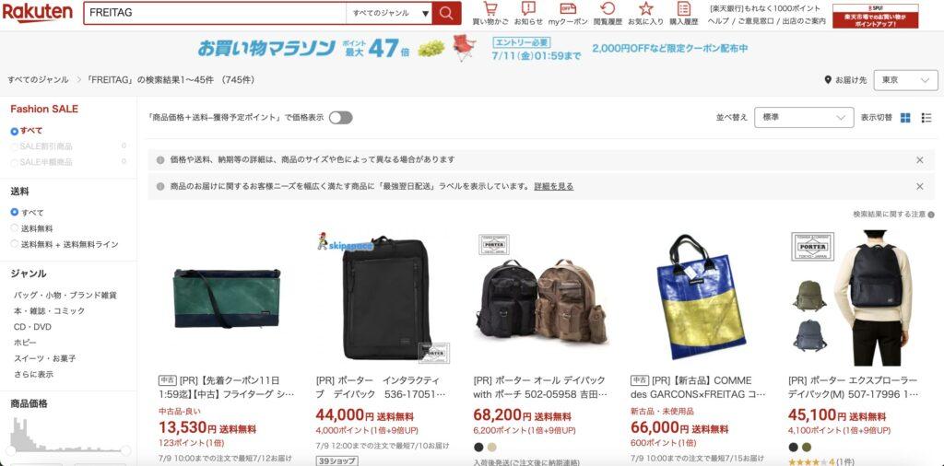Open the お知らせ notifications icon
This screenshot has height=466, width=944.
(528, 9)
